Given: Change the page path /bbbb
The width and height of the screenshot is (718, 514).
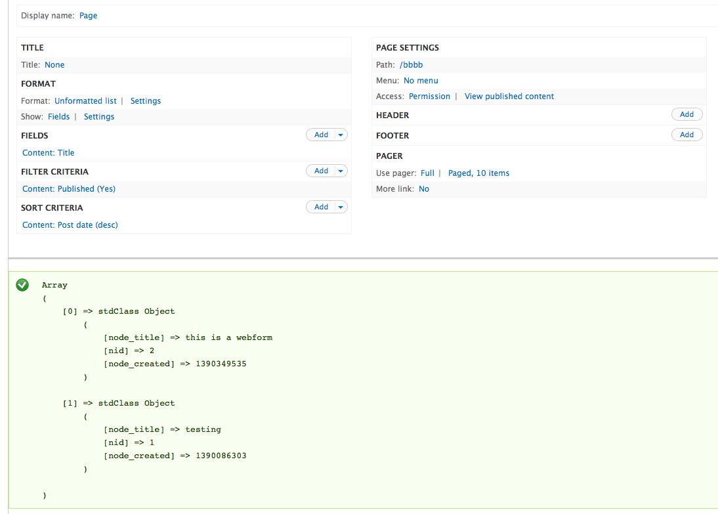Looking at the screenshot, I should pos(412,65).
